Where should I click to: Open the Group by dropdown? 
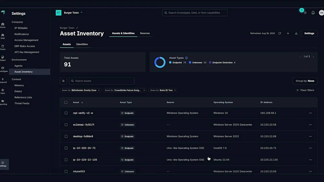305,81
